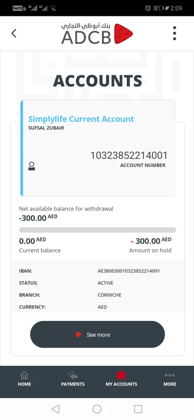The height and width of the screenshot is (420, 194).
Task: Open the More menu with dots
Action: [x=170, y=379]
